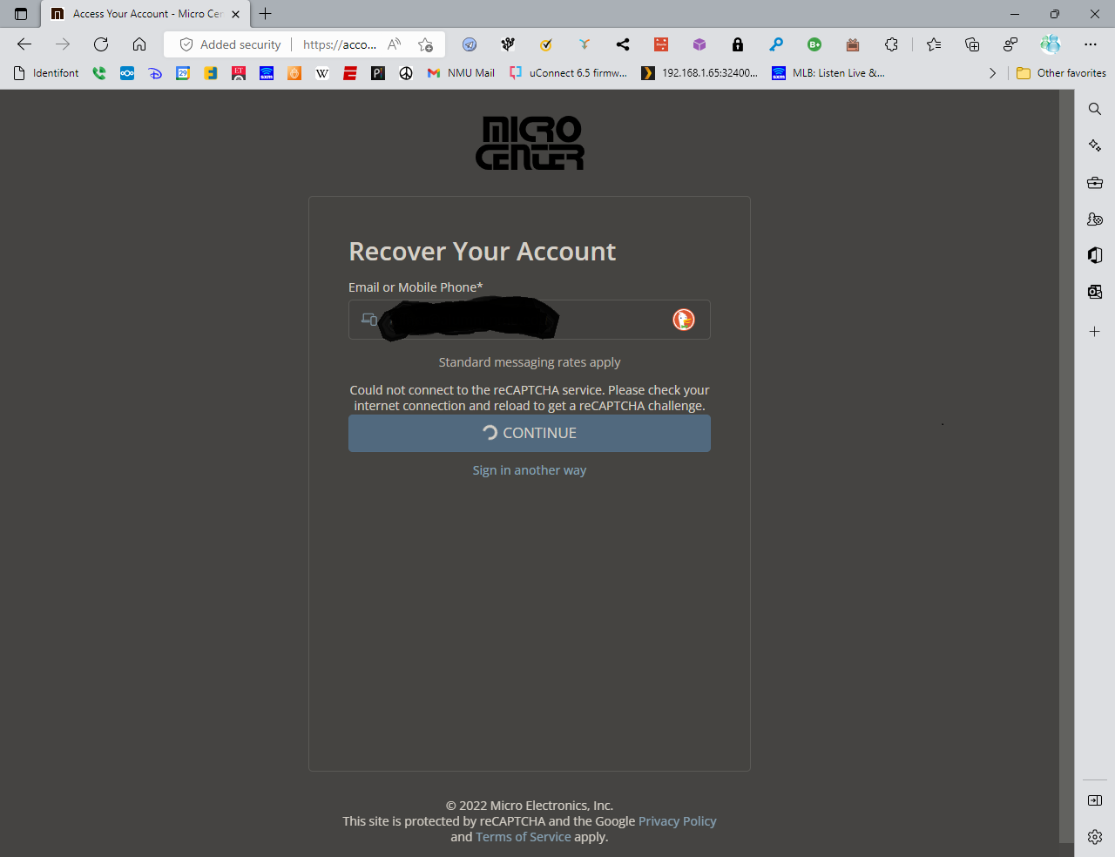The width and height of the screenshot is (1115, 857).
Task: Click the Games icon in the sidebar
Action: pos(1094,219)
